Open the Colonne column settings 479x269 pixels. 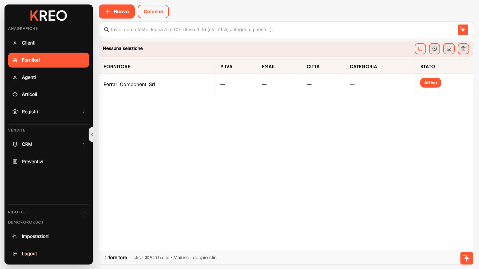coord(153,12)
